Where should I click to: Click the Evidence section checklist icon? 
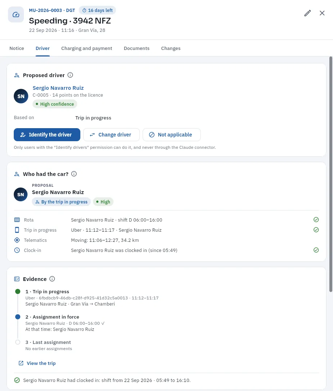pos(17,279)
